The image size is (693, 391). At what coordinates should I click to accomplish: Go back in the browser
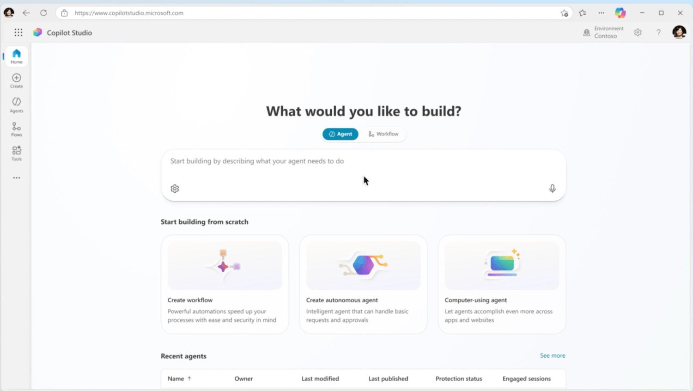click(x=26, y=13)
